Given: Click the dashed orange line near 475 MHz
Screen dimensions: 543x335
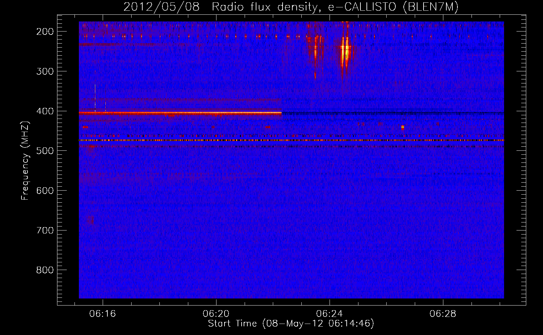Looking at the screenshot, I should coord(291,140).
